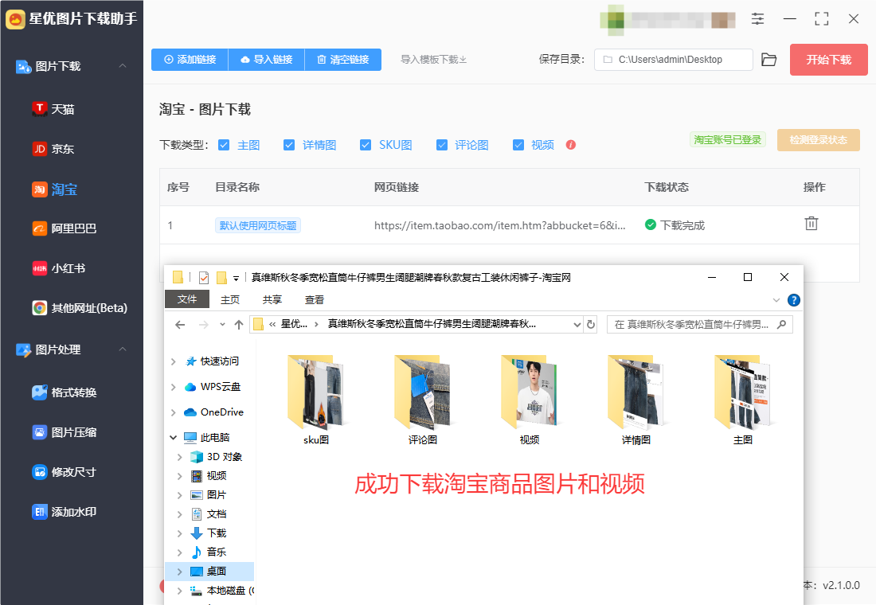The height and width of the screenshot is (605, 876).
Task: Go up one level in Explorer
Action: click(x=239, y=325)
